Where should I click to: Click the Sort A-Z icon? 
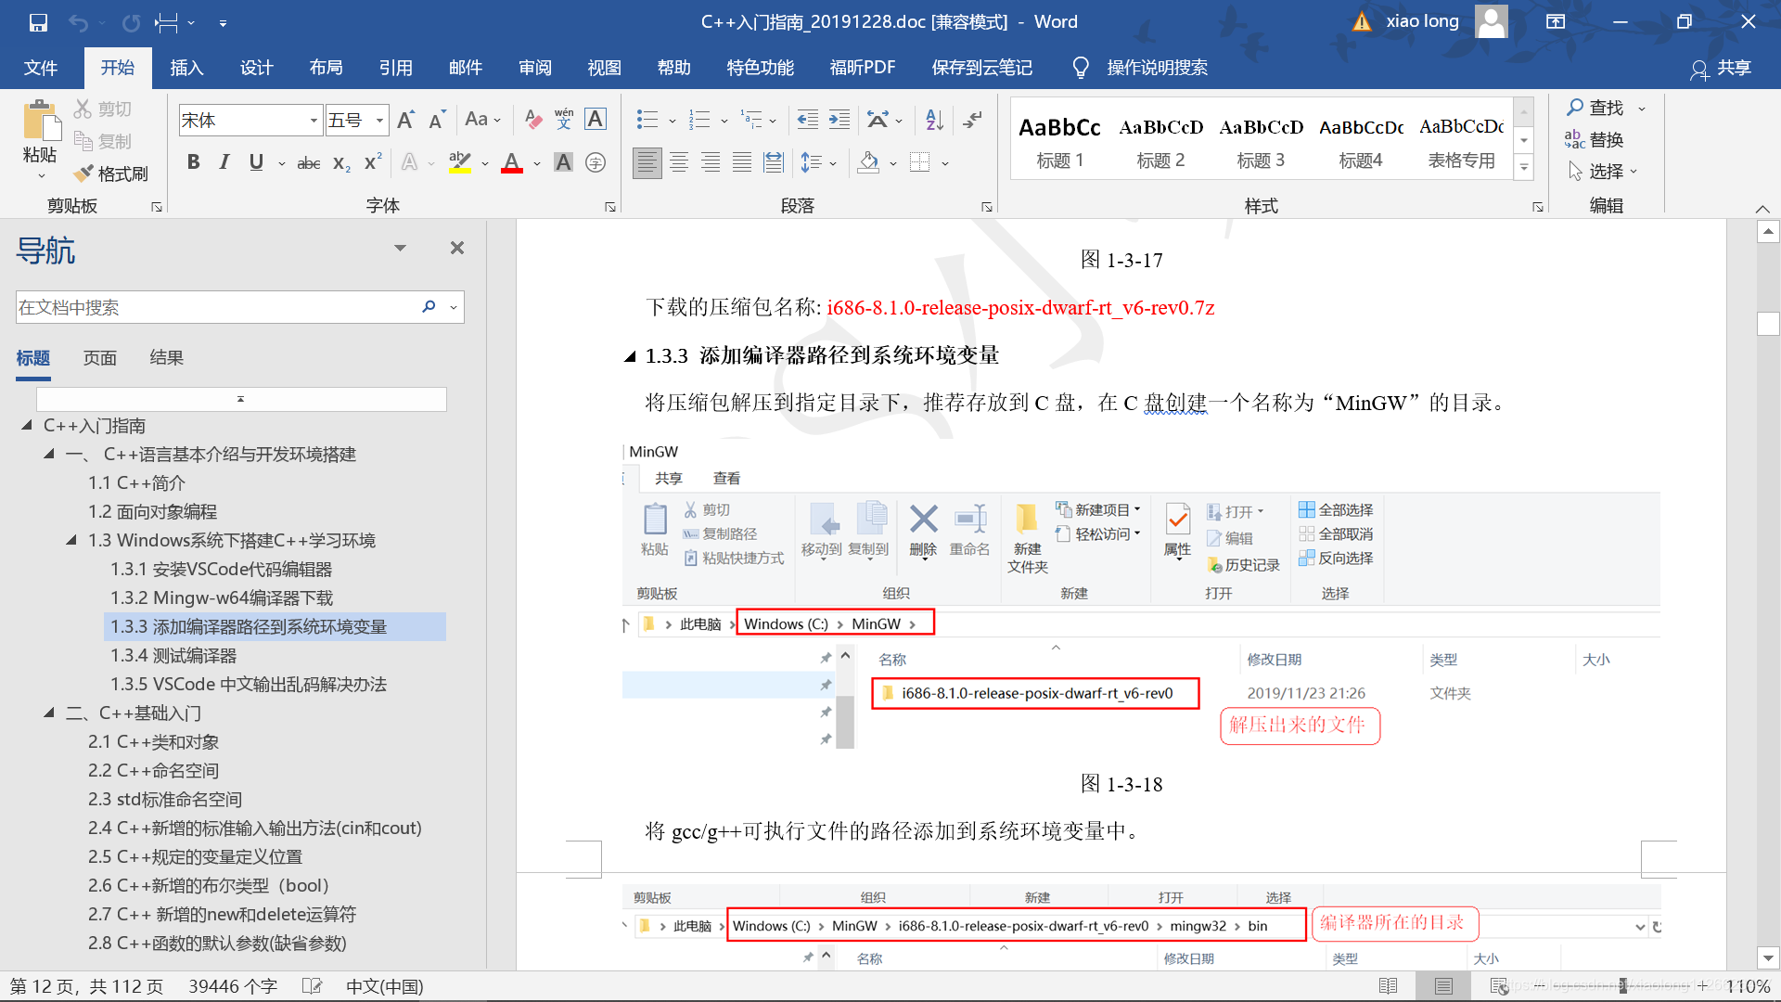click(934, 120)
